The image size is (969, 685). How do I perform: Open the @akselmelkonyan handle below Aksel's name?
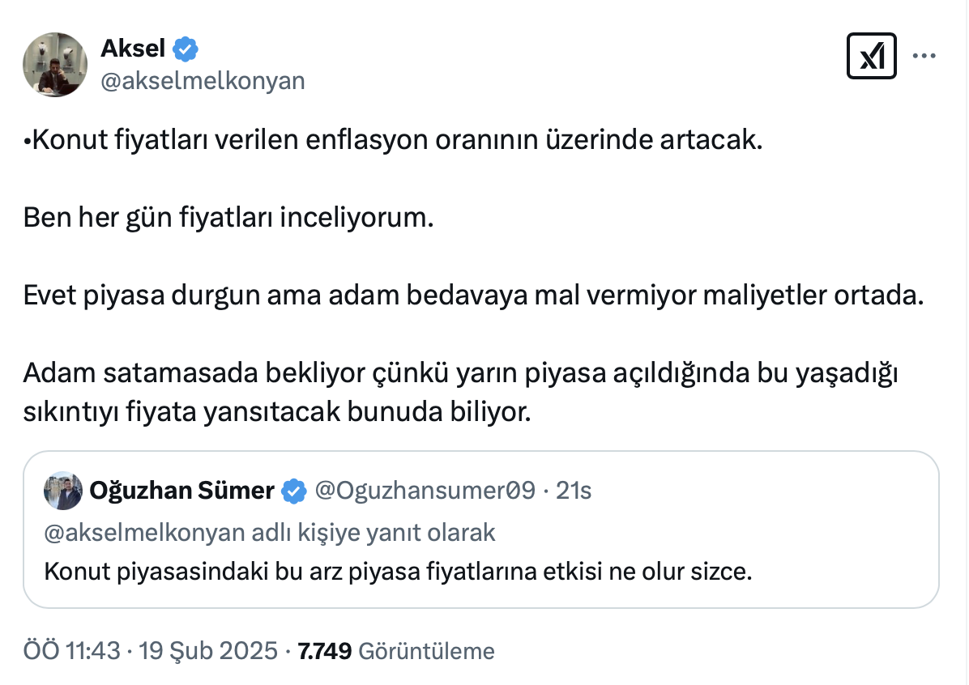pos(203,80)
